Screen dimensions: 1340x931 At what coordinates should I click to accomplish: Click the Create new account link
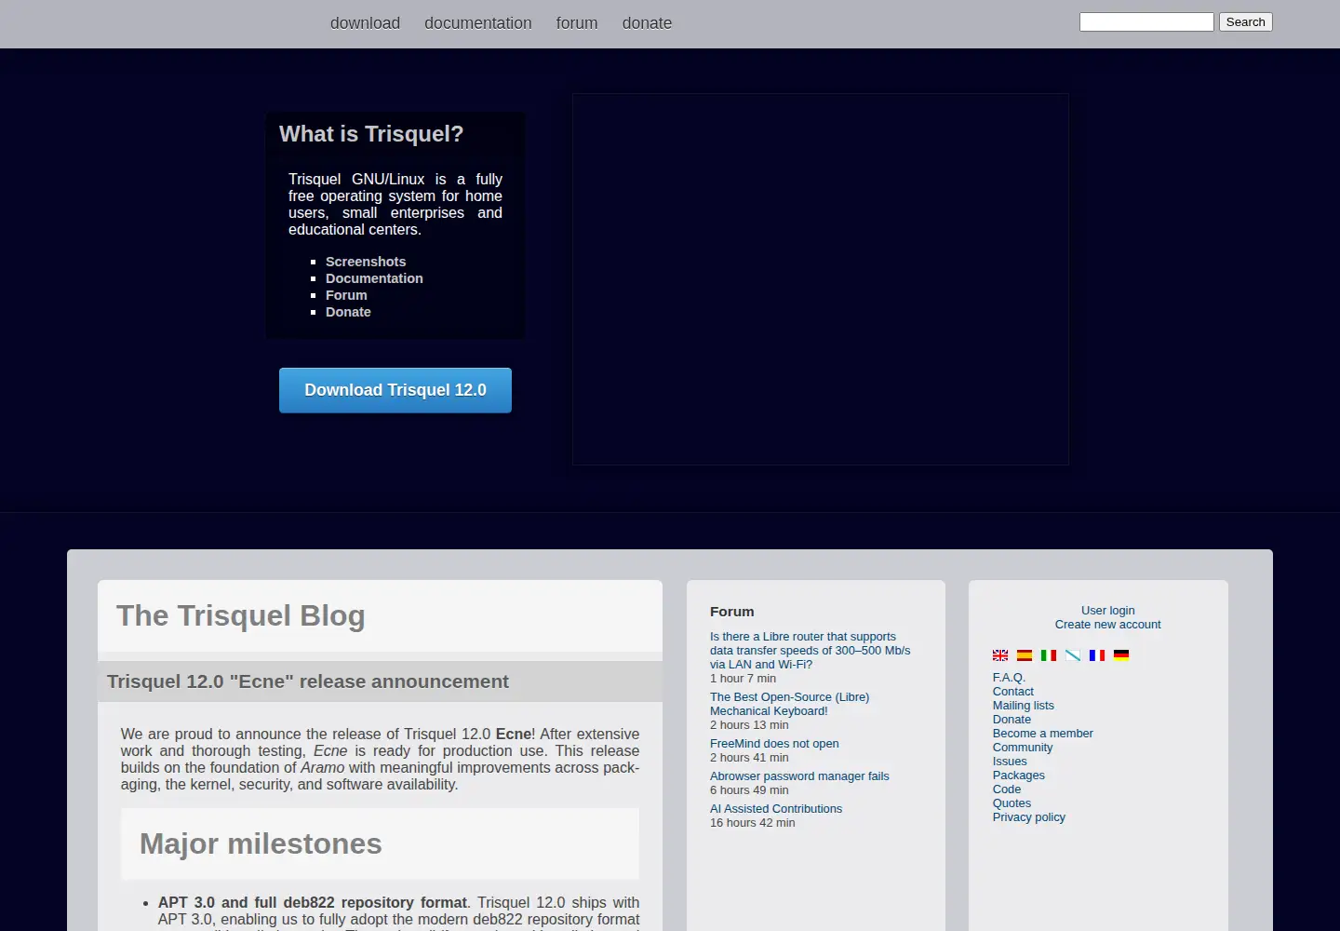click(1107, 625)
